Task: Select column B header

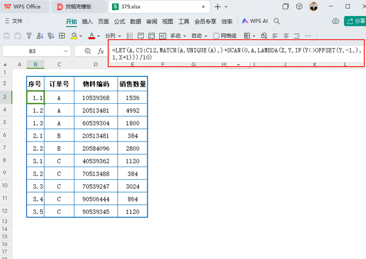Action: [35, 64]
